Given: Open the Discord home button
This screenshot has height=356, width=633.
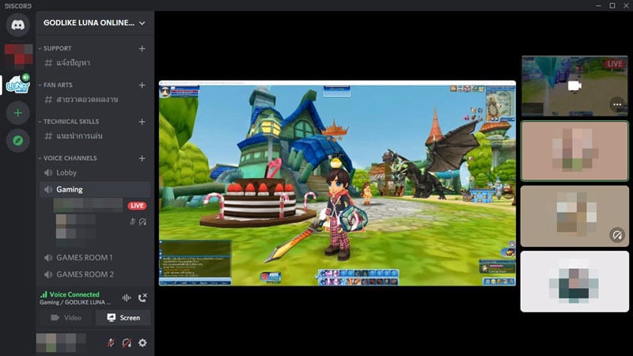Looking at the screenshot, I should [x=17, y=25].
